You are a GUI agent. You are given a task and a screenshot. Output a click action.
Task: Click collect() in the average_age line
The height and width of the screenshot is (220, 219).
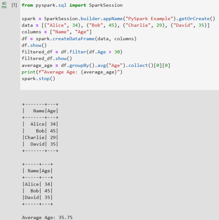point(141,65)
